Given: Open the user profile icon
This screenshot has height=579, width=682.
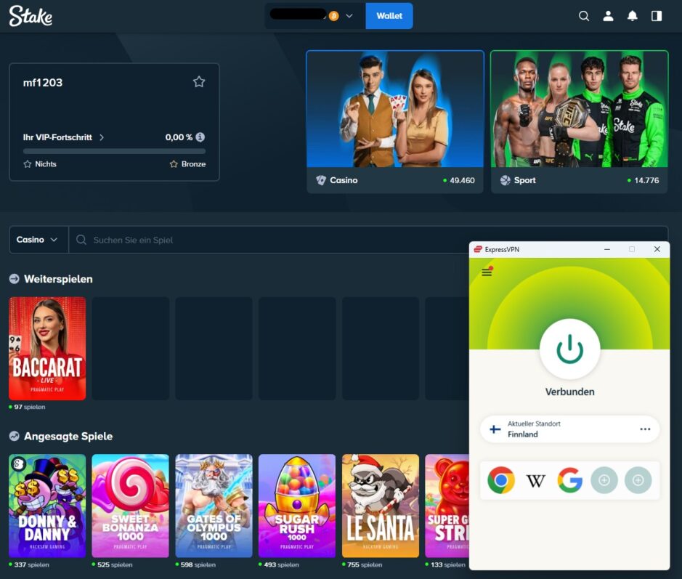Looking at the screenshot, I should click(x=609, y=16).
